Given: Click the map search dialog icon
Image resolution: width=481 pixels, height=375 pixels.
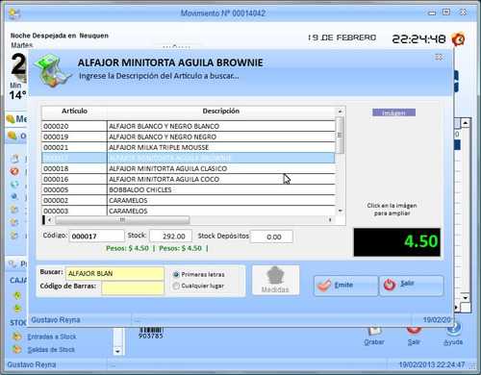Looking at the screenshot, I should [53, 71].
